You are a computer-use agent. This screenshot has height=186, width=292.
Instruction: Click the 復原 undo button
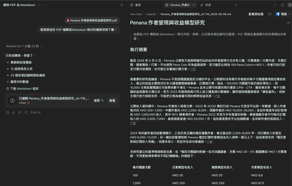(x=98, y=101)
